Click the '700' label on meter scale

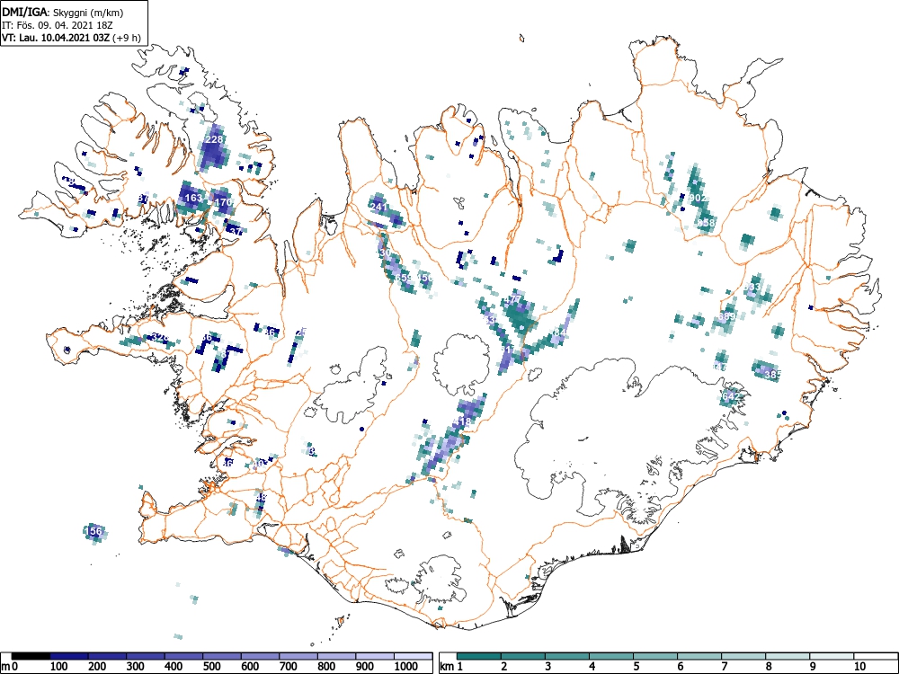click(288, 667)
